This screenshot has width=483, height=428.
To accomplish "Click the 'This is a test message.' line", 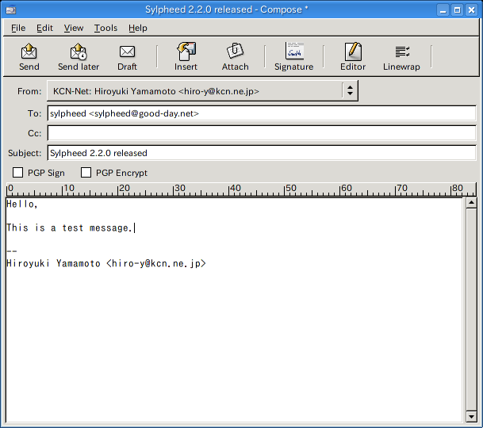I will [x=69, y=227].
